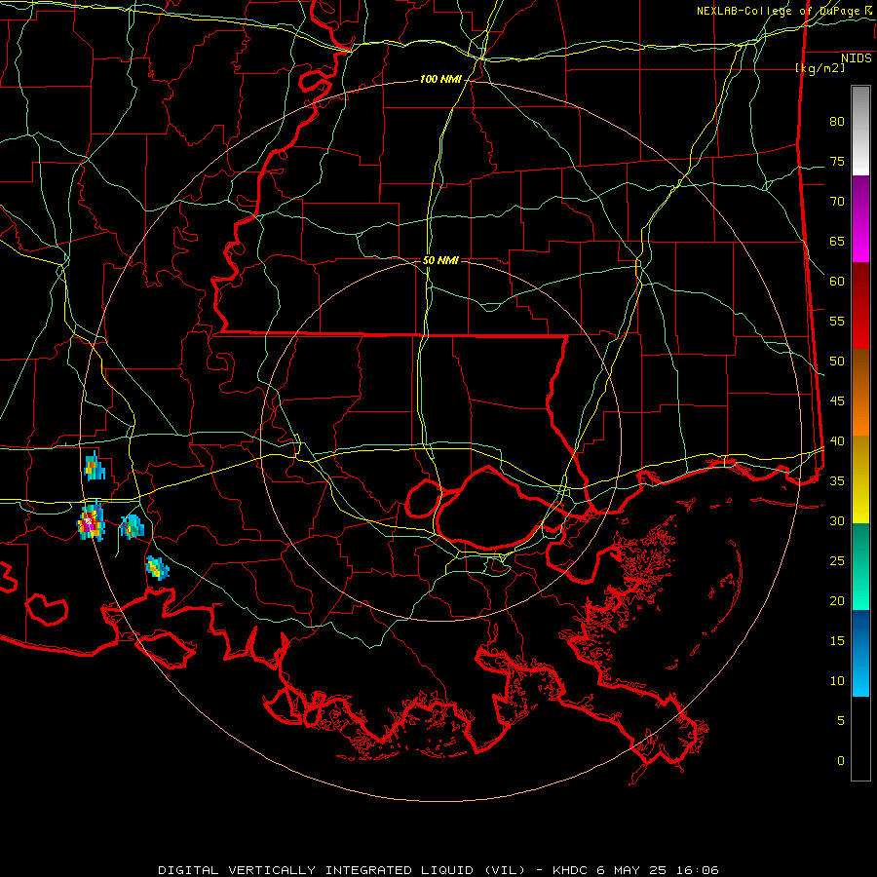Viewport: 877px width, 877px height.
Task: Click the 55 value on the color scale
Action: tap(837, 321)
